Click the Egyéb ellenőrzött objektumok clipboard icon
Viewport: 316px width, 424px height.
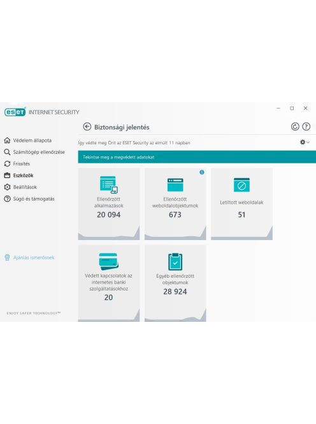175,261
